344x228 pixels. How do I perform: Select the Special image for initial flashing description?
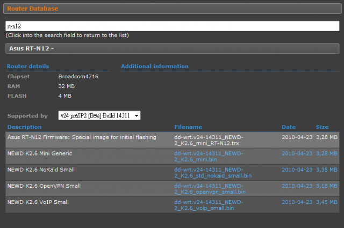pos(82,137)
